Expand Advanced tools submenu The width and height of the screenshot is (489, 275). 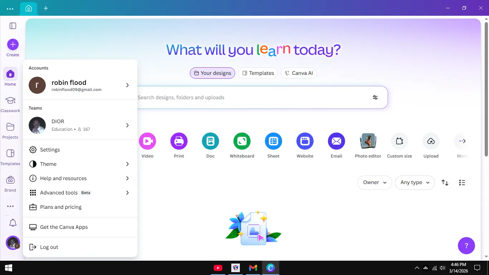(127, 193)
